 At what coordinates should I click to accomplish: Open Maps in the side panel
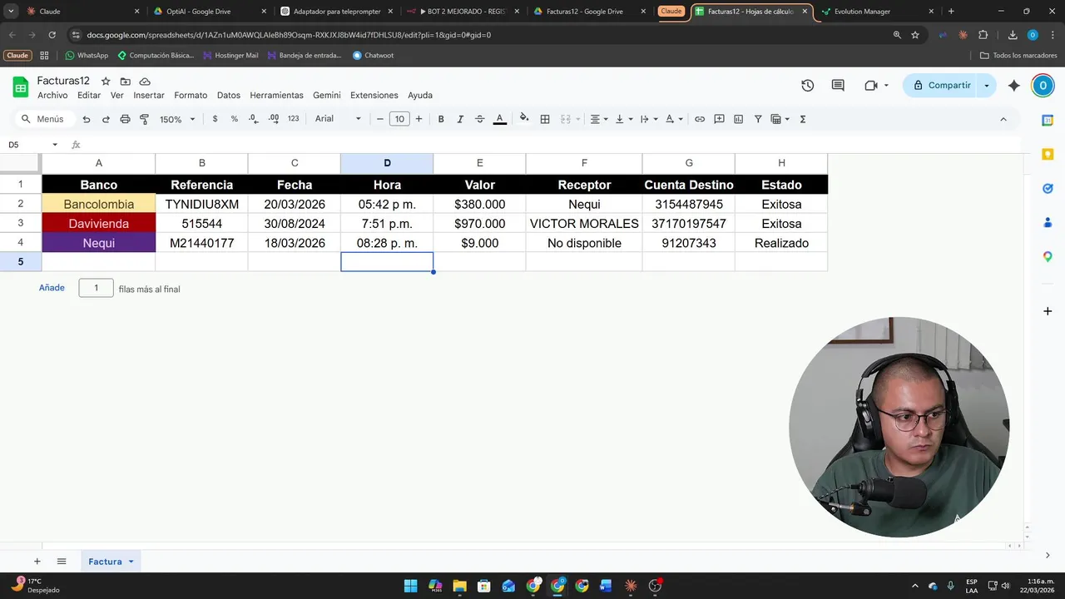(1048, 257)
